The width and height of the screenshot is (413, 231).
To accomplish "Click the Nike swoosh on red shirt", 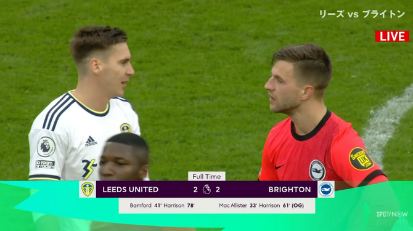I will tap(279, 166).
